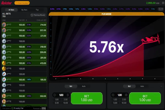Select Auto mode in right bet panel

point(142,86)
